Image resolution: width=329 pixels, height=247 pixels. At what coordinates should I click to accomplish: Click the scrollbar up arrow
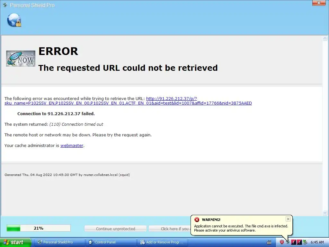(325, 38)
